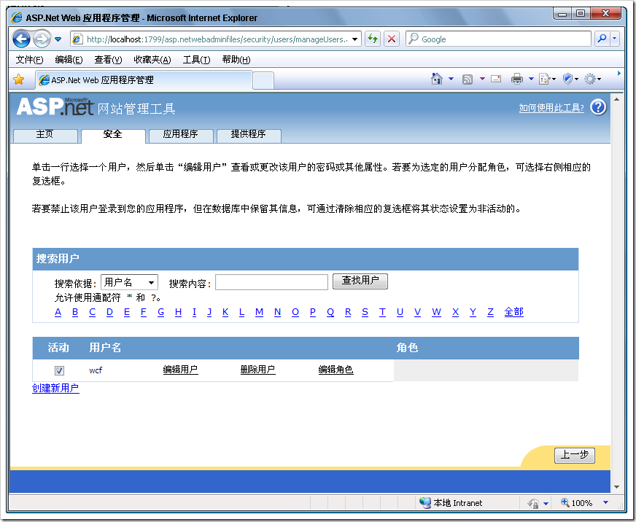The width and height of the screenshot is (636, 522).
Task: Show all users with 全部 link
Action: [514, 312]
